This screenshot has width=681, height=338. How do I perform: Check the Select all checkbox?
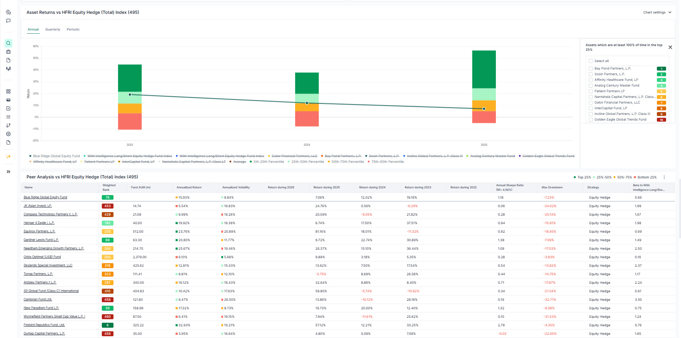pos(591,61)
